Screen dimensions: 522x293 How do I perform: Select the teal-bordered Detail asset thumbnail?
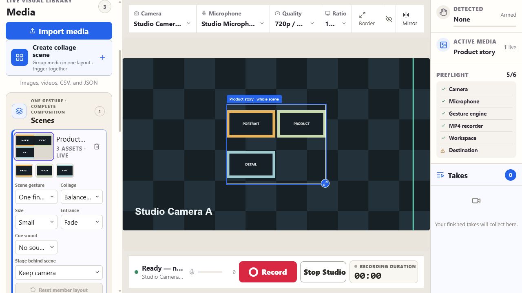[65, 171]
